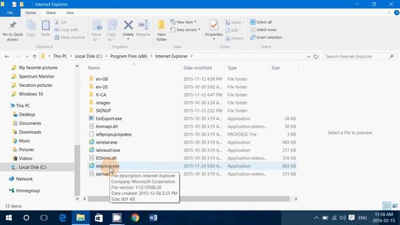
Task: Collapse the ribbon with the chevron
Action: click(389, 12)
